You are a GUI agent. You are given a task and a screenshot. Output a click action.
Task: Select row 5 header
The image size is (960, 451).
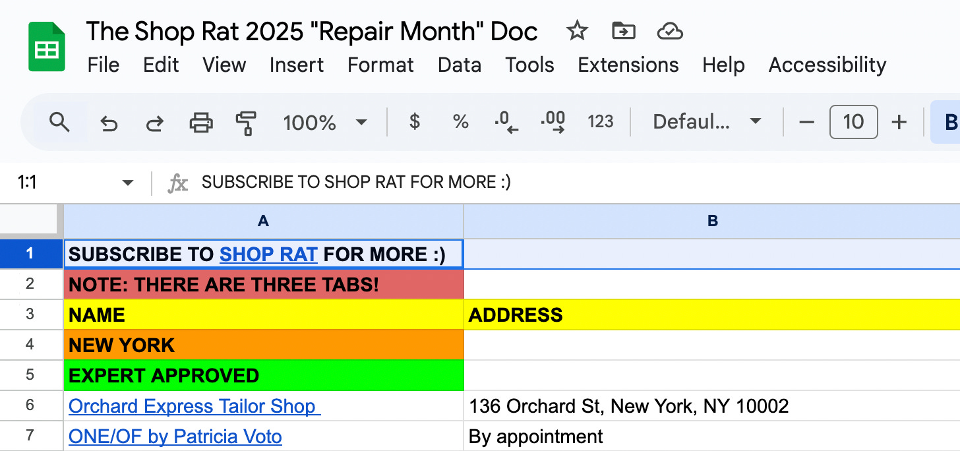tap(31, 375)
